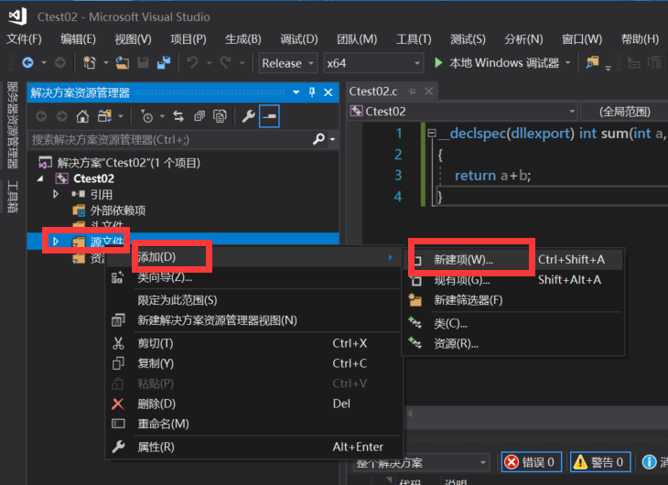Choose 现有项(G)... in the submenu
The image size is (668, 485).
point(513,280)
